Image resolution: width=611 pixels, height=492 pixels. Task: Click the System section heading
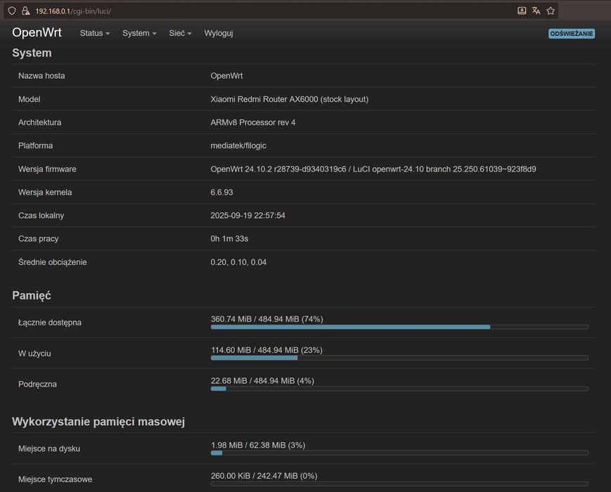[32, 53]
